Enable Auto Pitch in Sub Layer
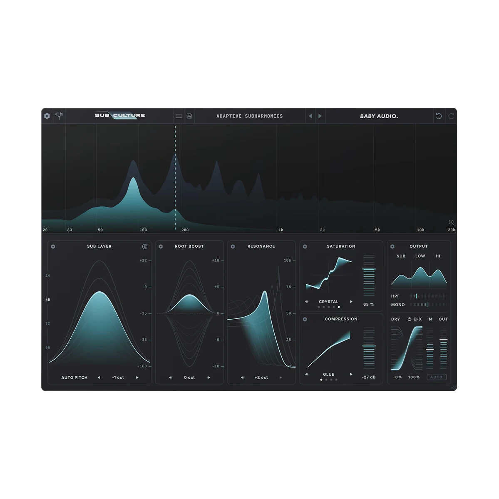Viewport: 499px width, 499px height. coord(74,377)
